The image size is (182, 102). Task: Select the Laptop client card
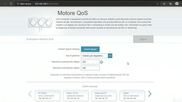point(132,95)
